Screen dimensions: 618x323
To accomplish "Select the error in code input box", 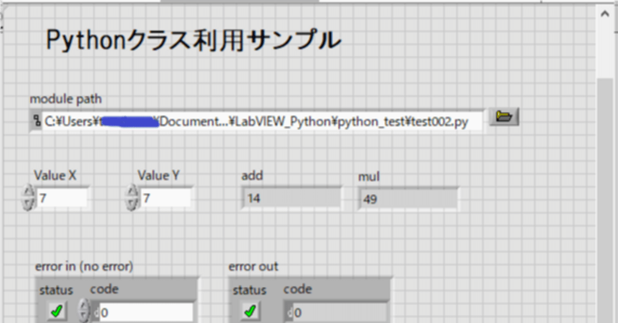I will [x=145, y=312].
